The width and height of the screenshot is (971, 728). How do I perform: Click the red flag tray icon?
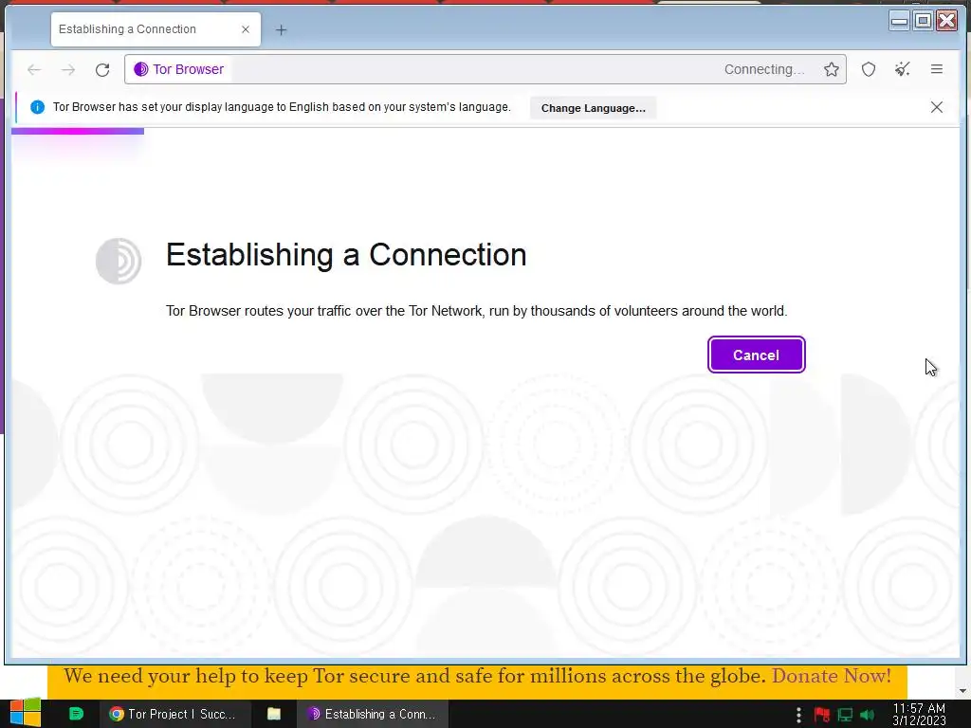point(822,715)
